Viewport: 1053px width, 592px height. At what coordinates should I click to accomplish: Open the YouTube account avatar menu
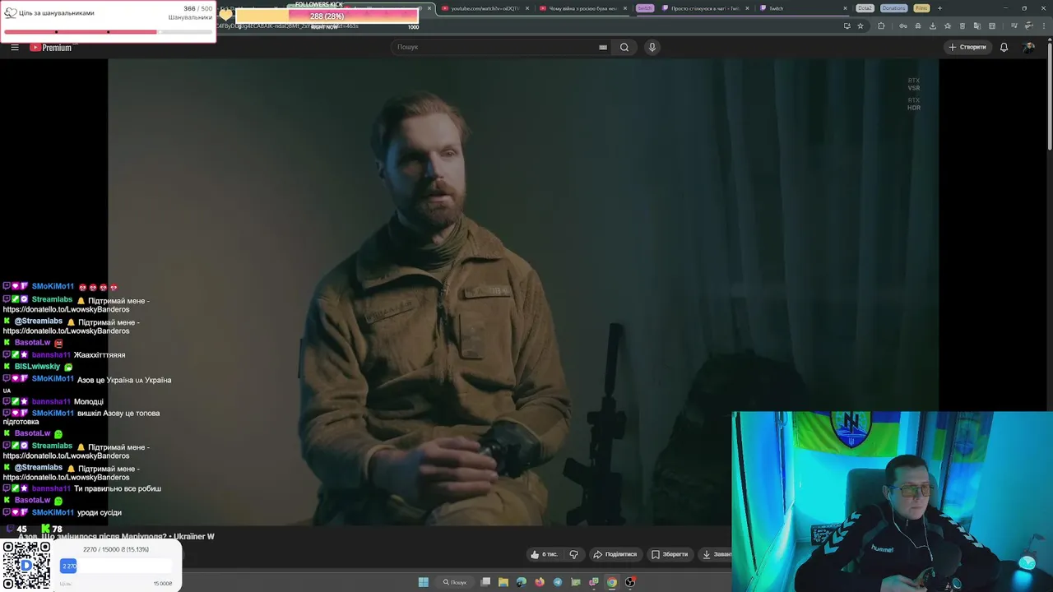[x=1028, y=47]
